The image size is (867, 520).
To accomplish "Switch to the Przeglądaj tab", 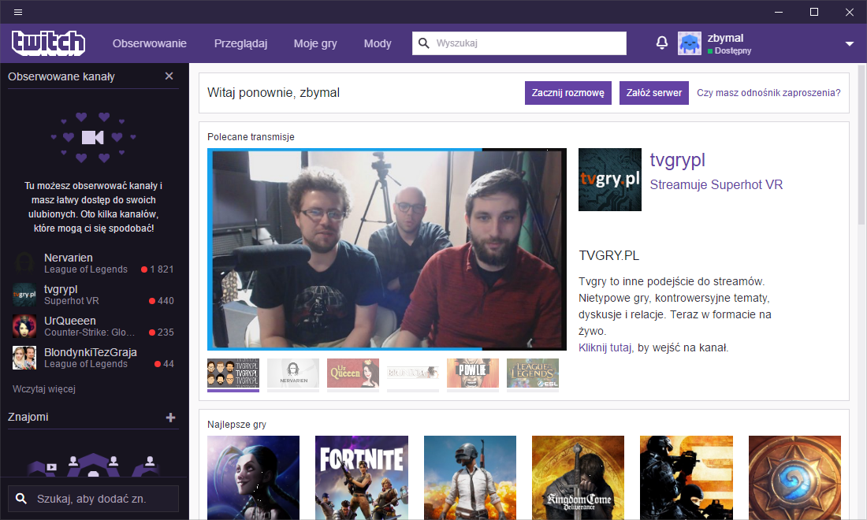I will (x=240, y=43).
